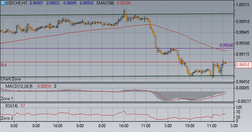Screen dimensions: 252x132
Task: Select the 0.98930 bid price tag
Action: (243, 65)
